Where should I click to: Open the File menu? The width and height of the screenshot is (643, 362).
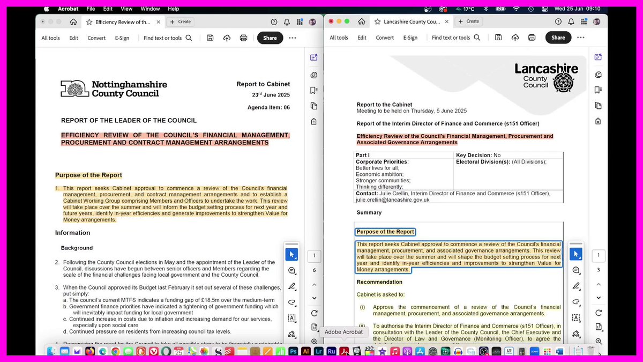point(91,9)
